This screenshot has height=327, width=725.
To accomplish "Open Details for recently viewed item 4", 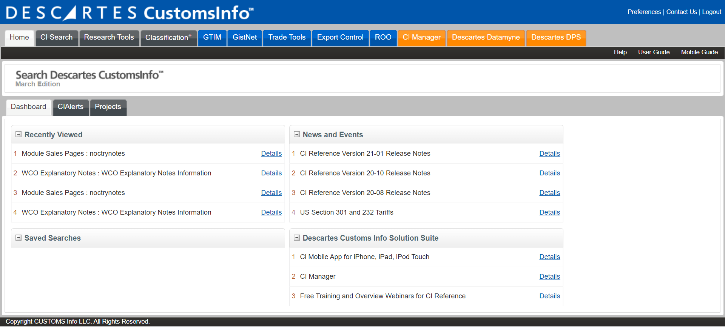I will (271, 212).
